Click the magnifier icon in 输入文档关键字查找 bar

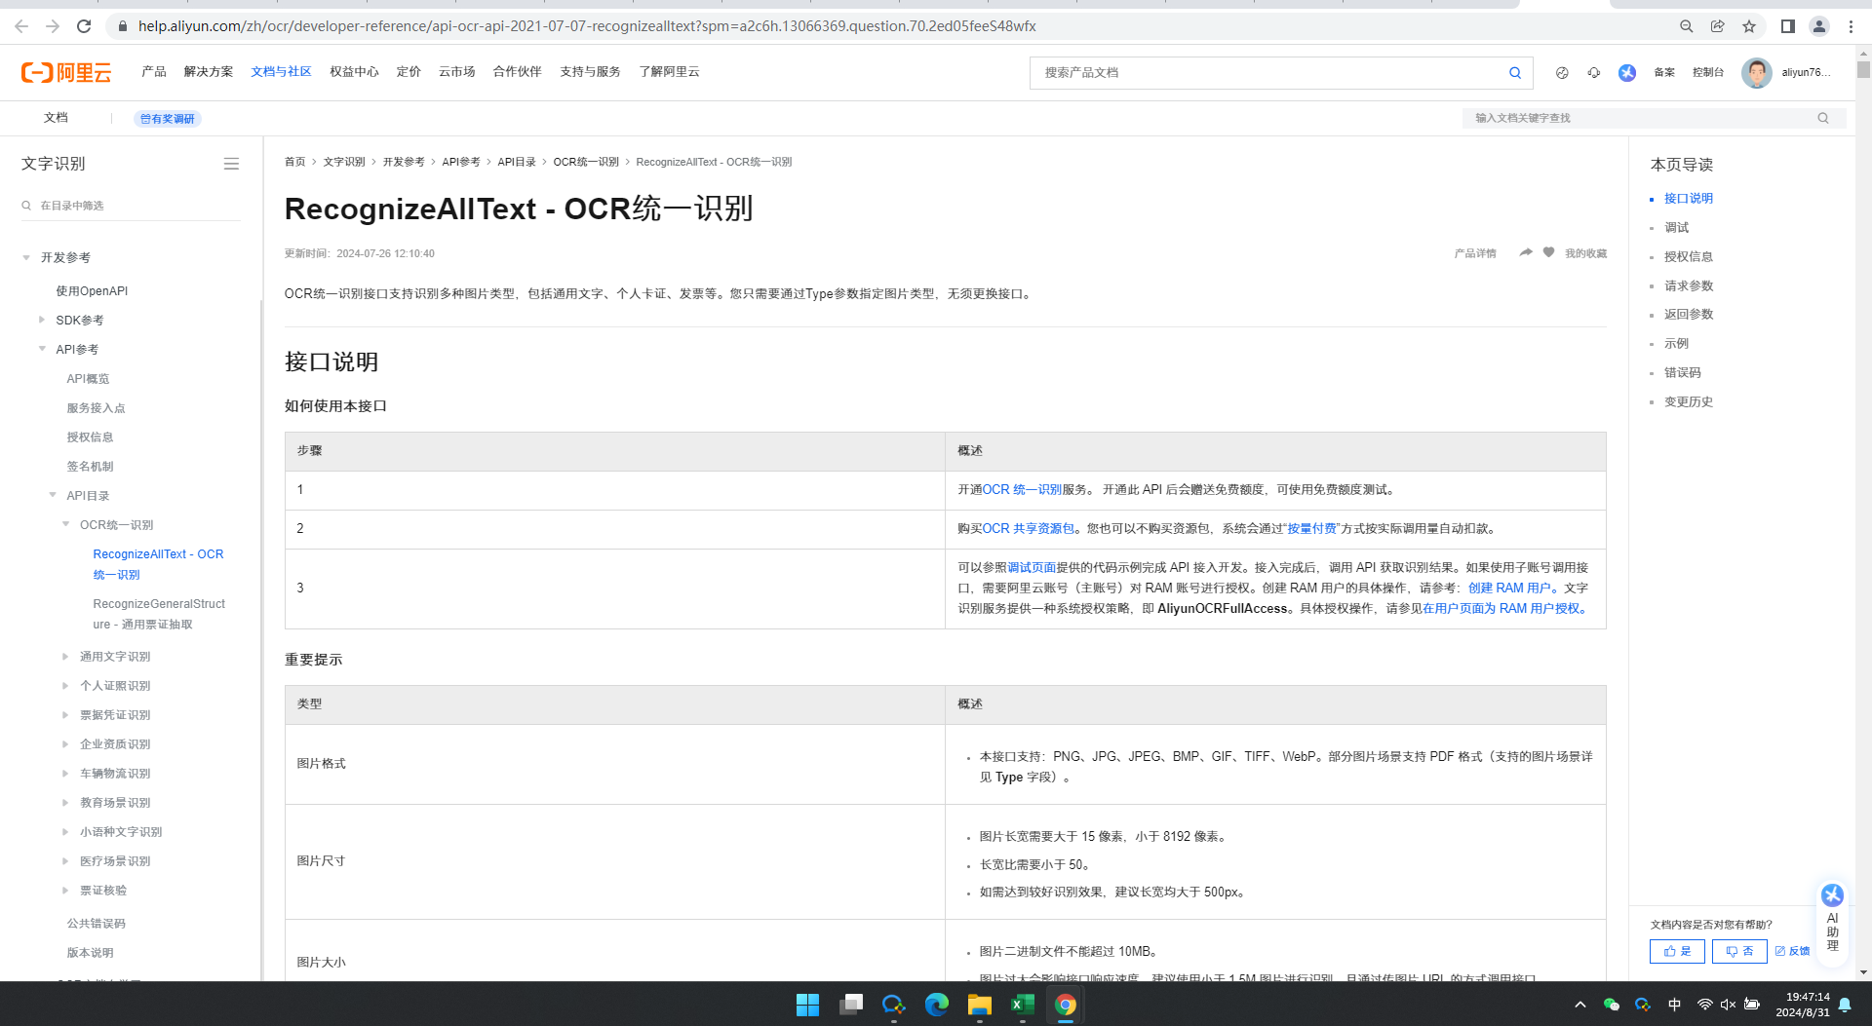click(x=1823, y=118)
